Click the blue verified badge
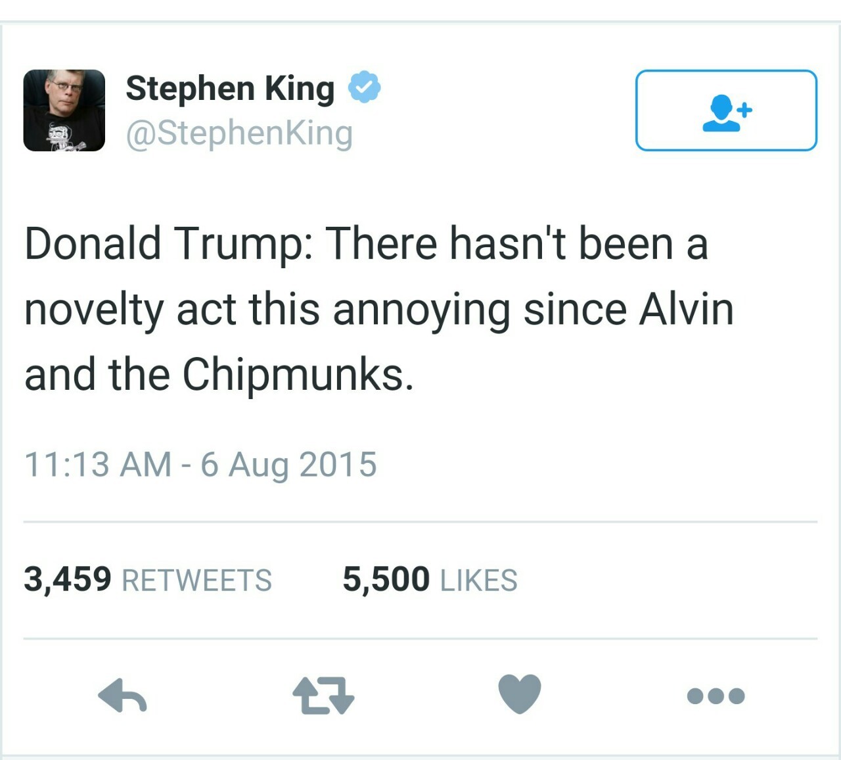The height and width of the screenshot is (760, 841). click(x=364, y=87)
